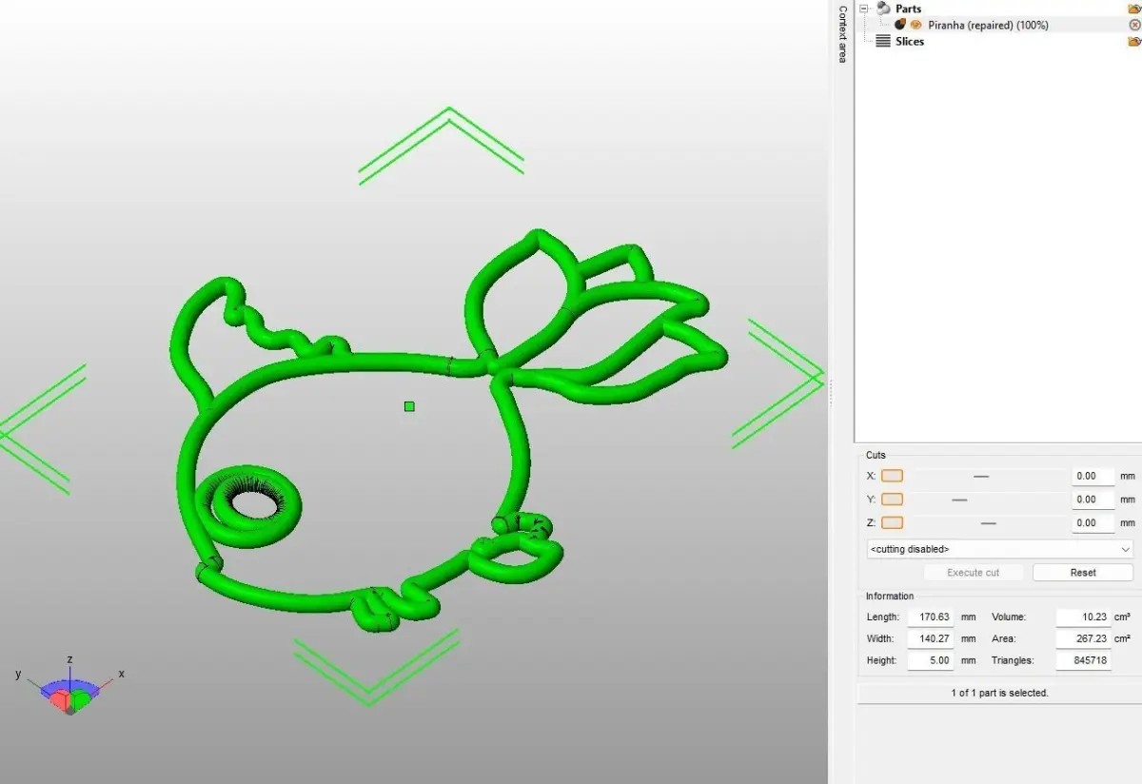The height and width of the screenshot is (784, 1142).
Task: Toggle the X cut plane button
Action: 892,476
